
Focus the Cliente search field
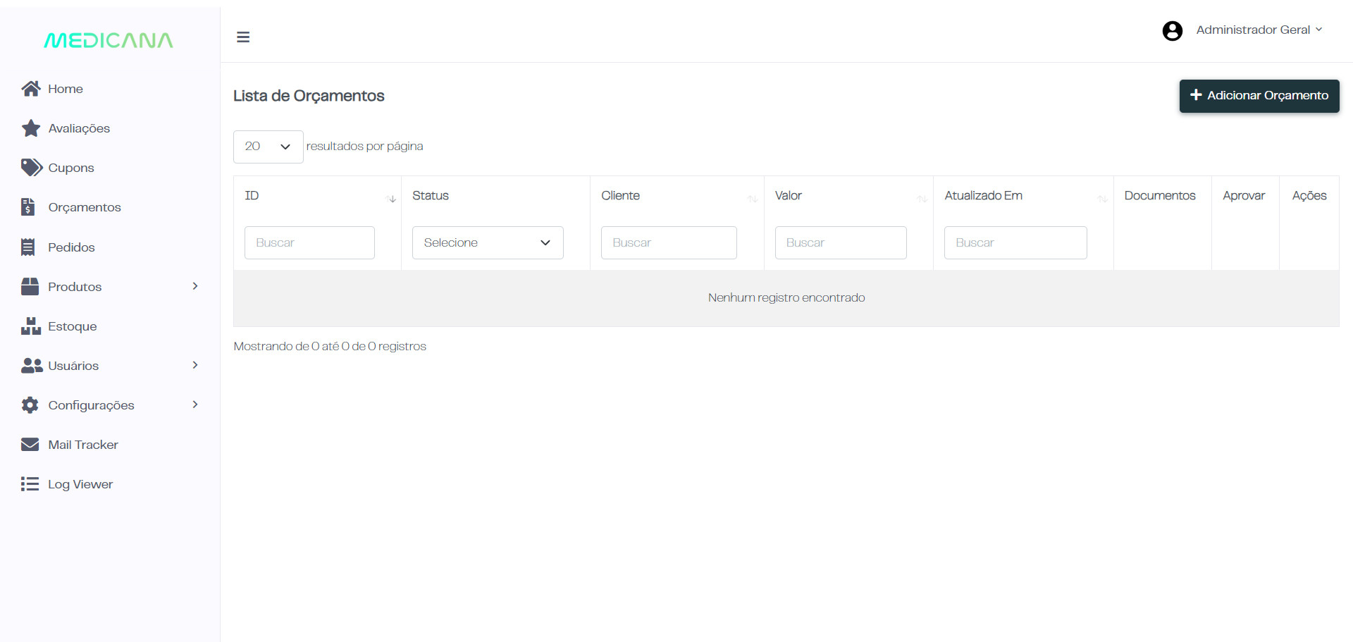point(668,242)
